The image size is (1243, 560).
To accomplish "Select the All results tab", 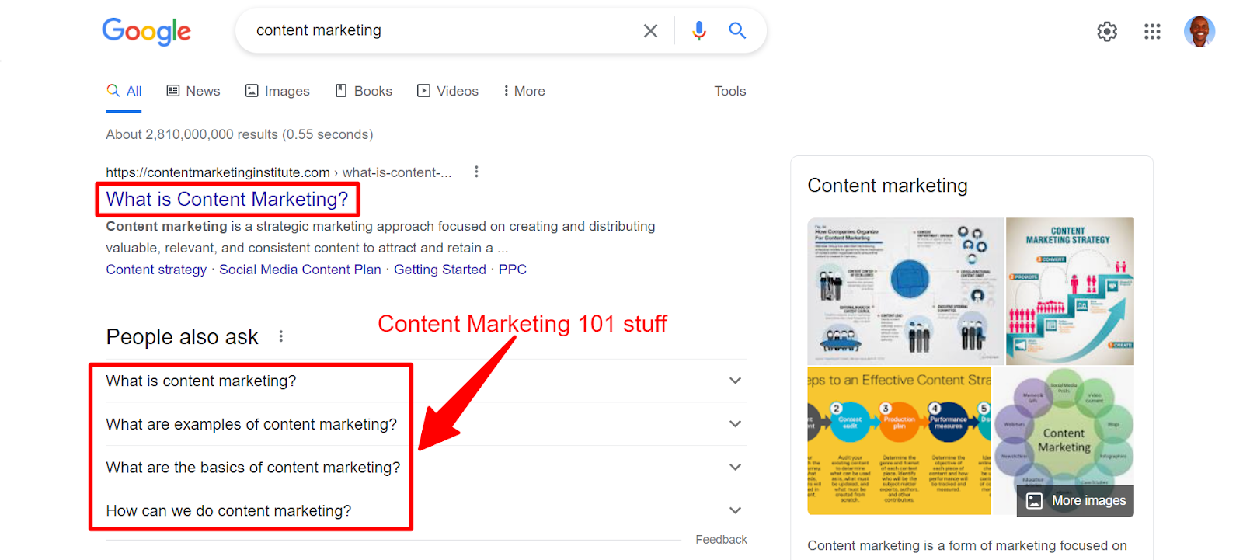I will [x=124, y=91].
